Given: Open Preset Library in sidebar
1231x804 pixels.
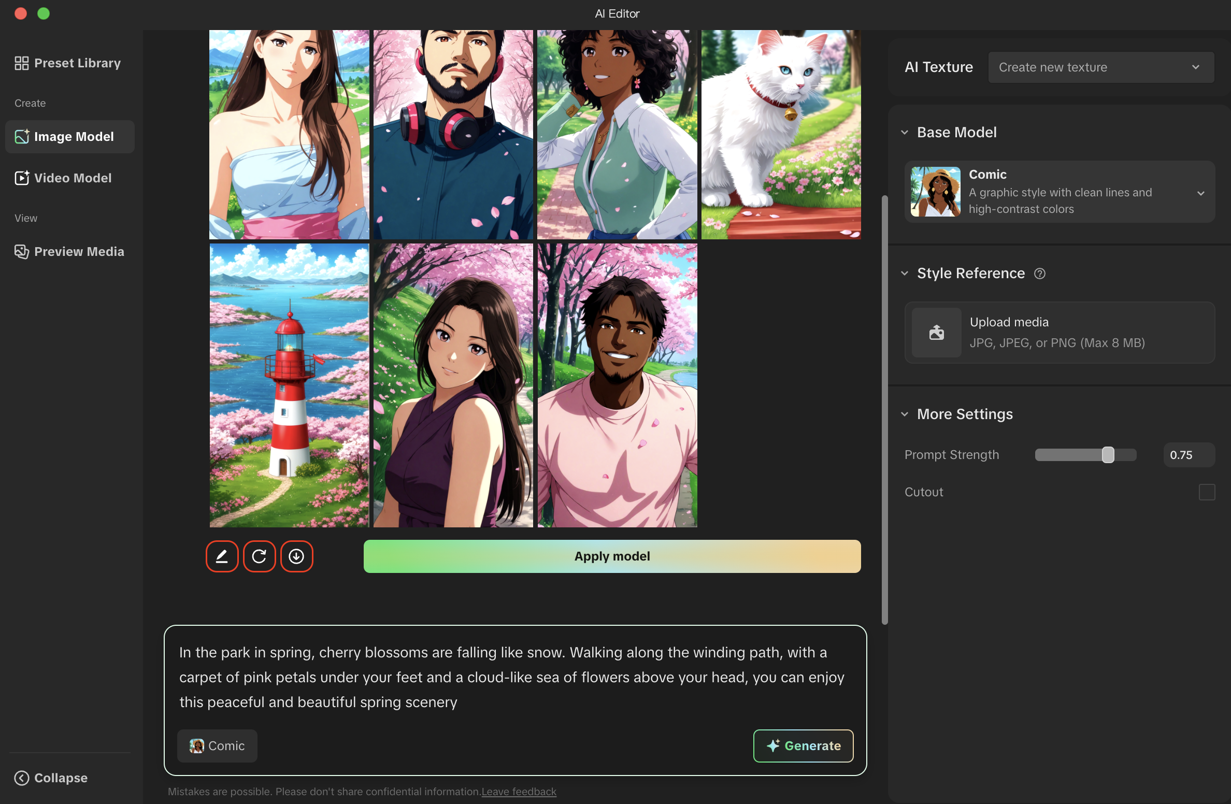Looking at the screenshot, I should pos(70,63).
